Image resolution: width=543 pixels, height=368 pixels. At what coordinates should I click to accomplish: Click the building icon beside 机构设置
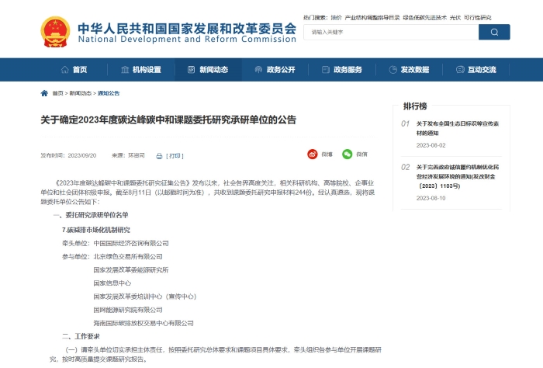pos(125,70)
